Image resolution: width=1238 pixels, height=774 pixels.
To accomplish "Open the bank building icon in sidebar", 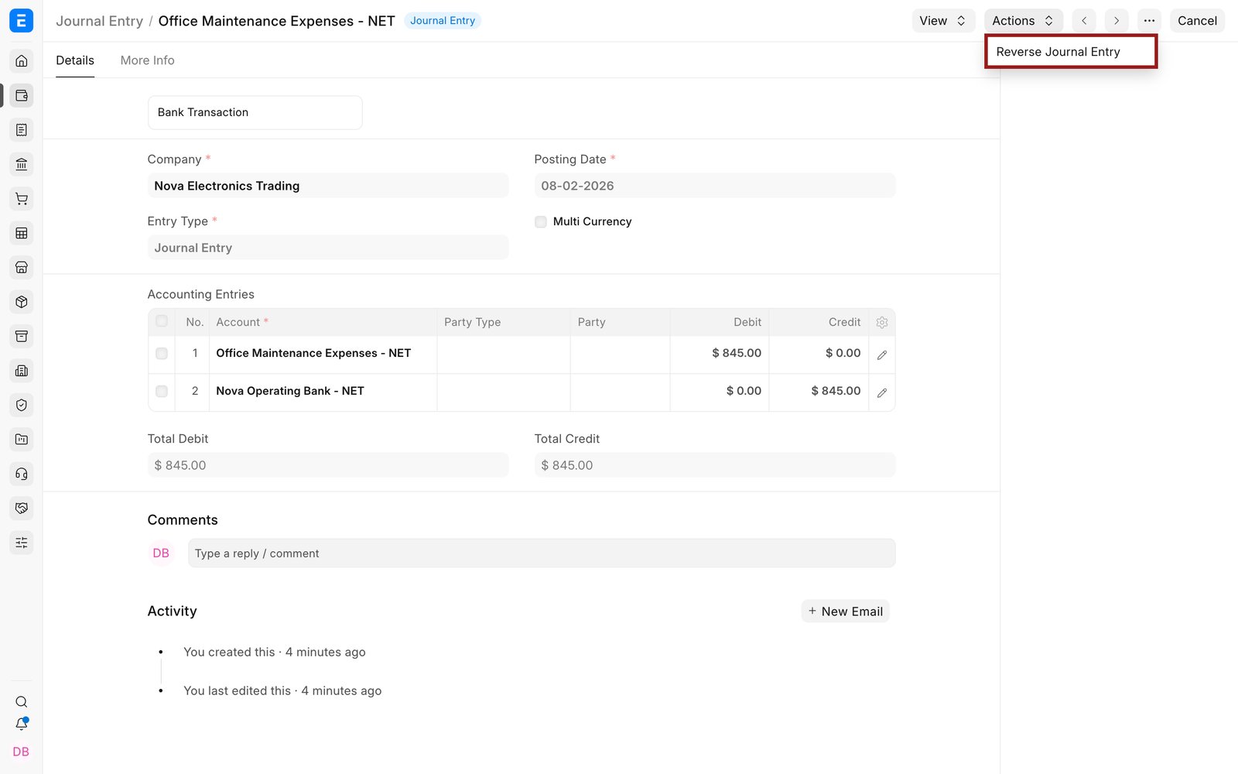I will click(x=22, y=164).
